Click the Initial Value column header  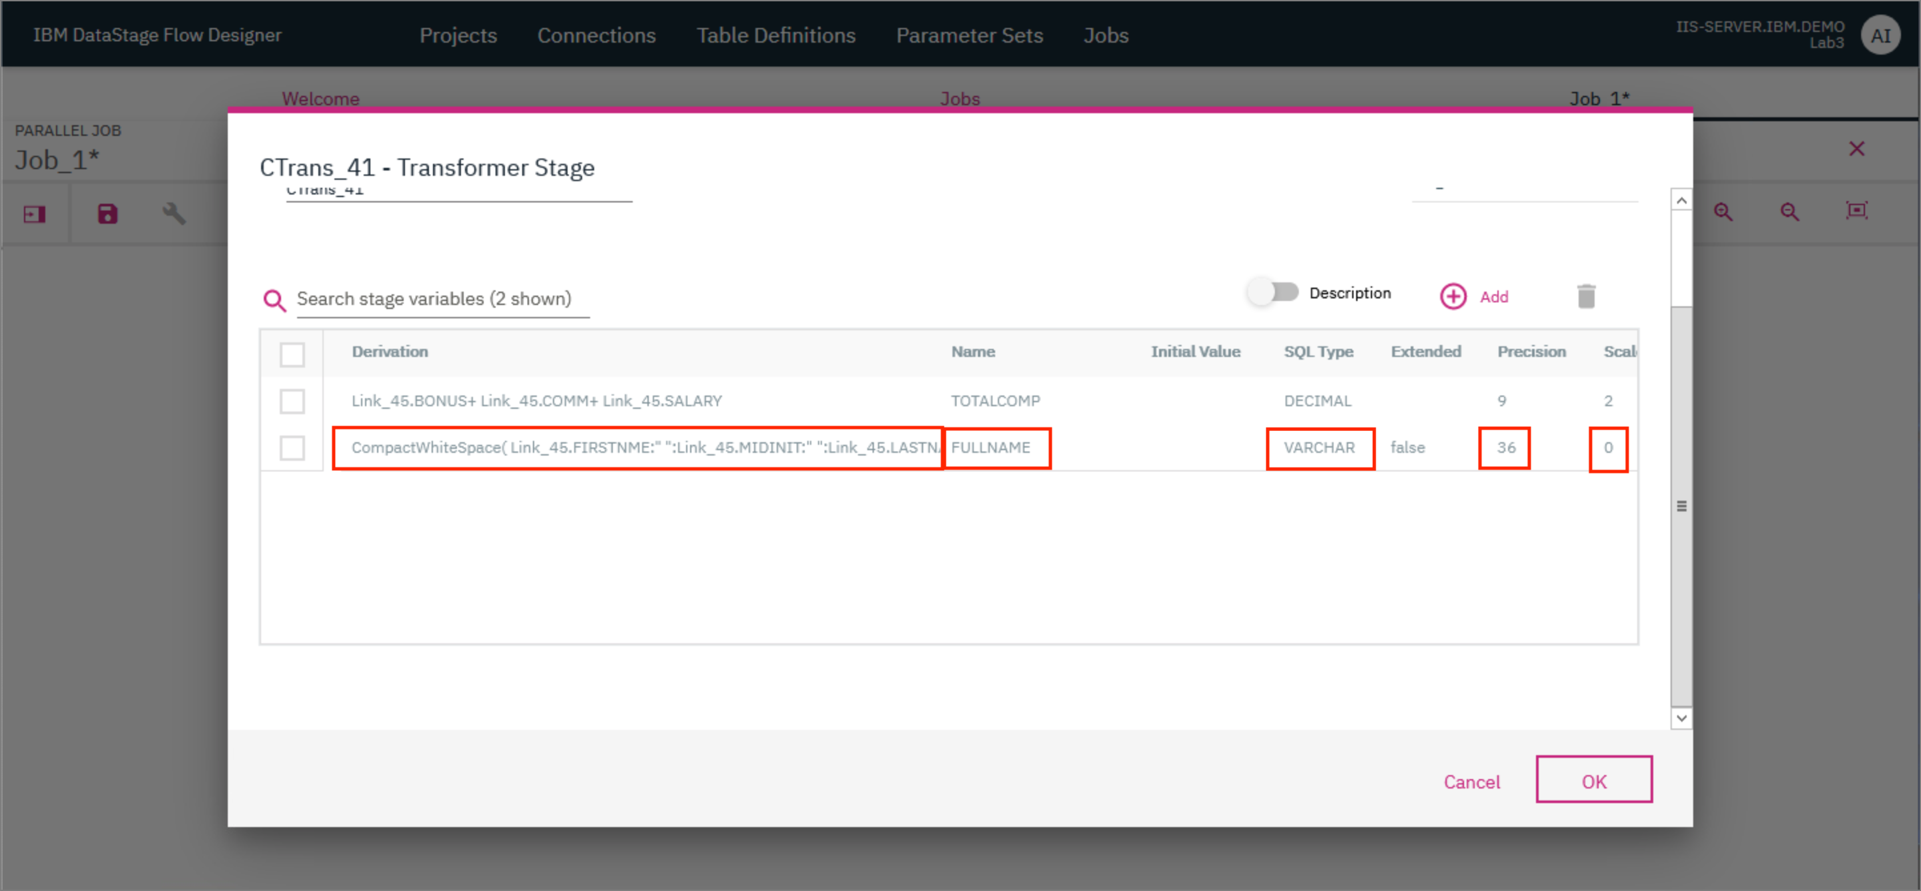(1196, 351)
